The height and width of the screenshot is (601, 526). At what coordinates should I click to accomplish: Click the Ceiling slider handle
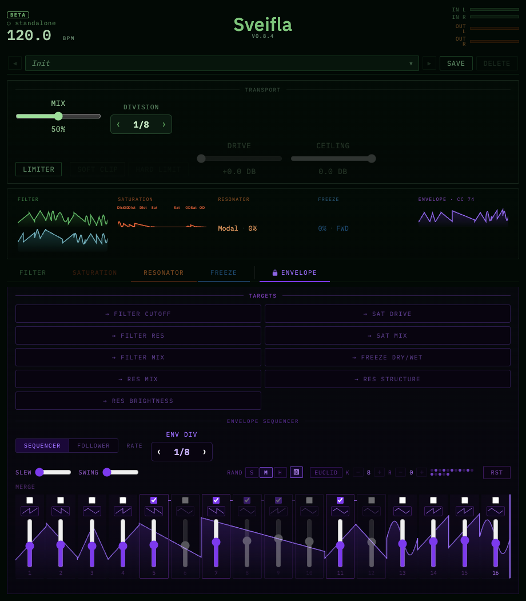[371, 159]
